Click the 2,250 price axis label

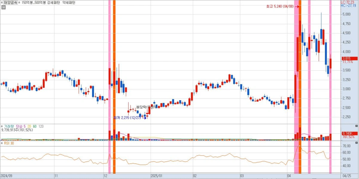pos(346,117)
